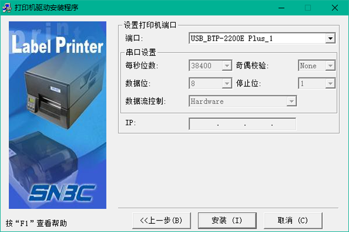Open the 停止位 stop bits dropdown
Viewport: 349px width, 232px height.
(317, 83)
